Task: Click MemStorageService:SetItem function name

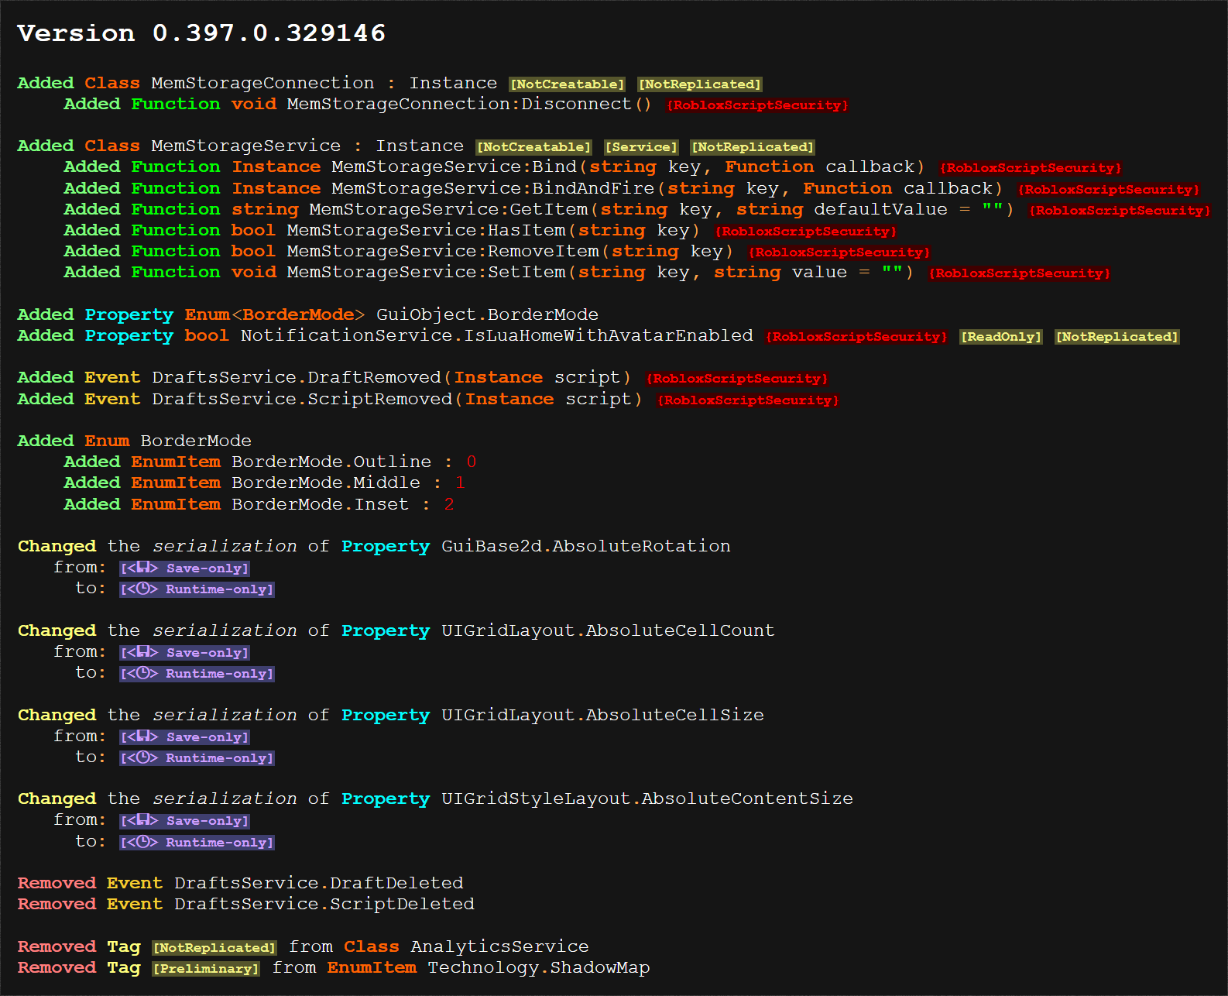Action: click(427, 272)
